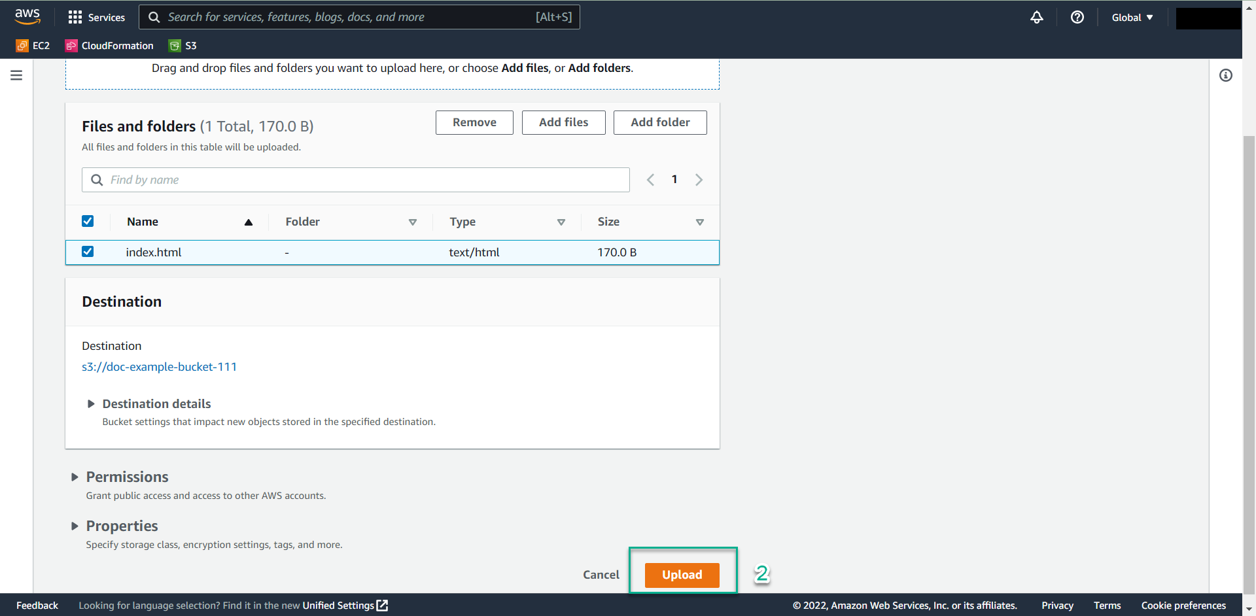Viewport: 1256px width, 616px height.
Task: Open the Global region dropdown
Action: 1132,18
